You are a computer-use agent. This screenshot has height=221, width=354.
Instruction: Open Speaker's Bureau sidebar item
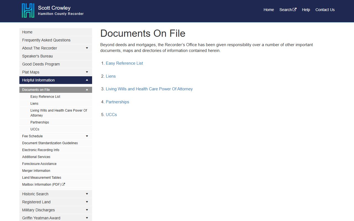56,56
